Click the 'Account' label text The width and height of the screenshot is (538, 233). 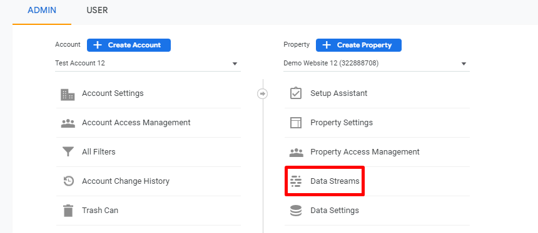[68, 44]
